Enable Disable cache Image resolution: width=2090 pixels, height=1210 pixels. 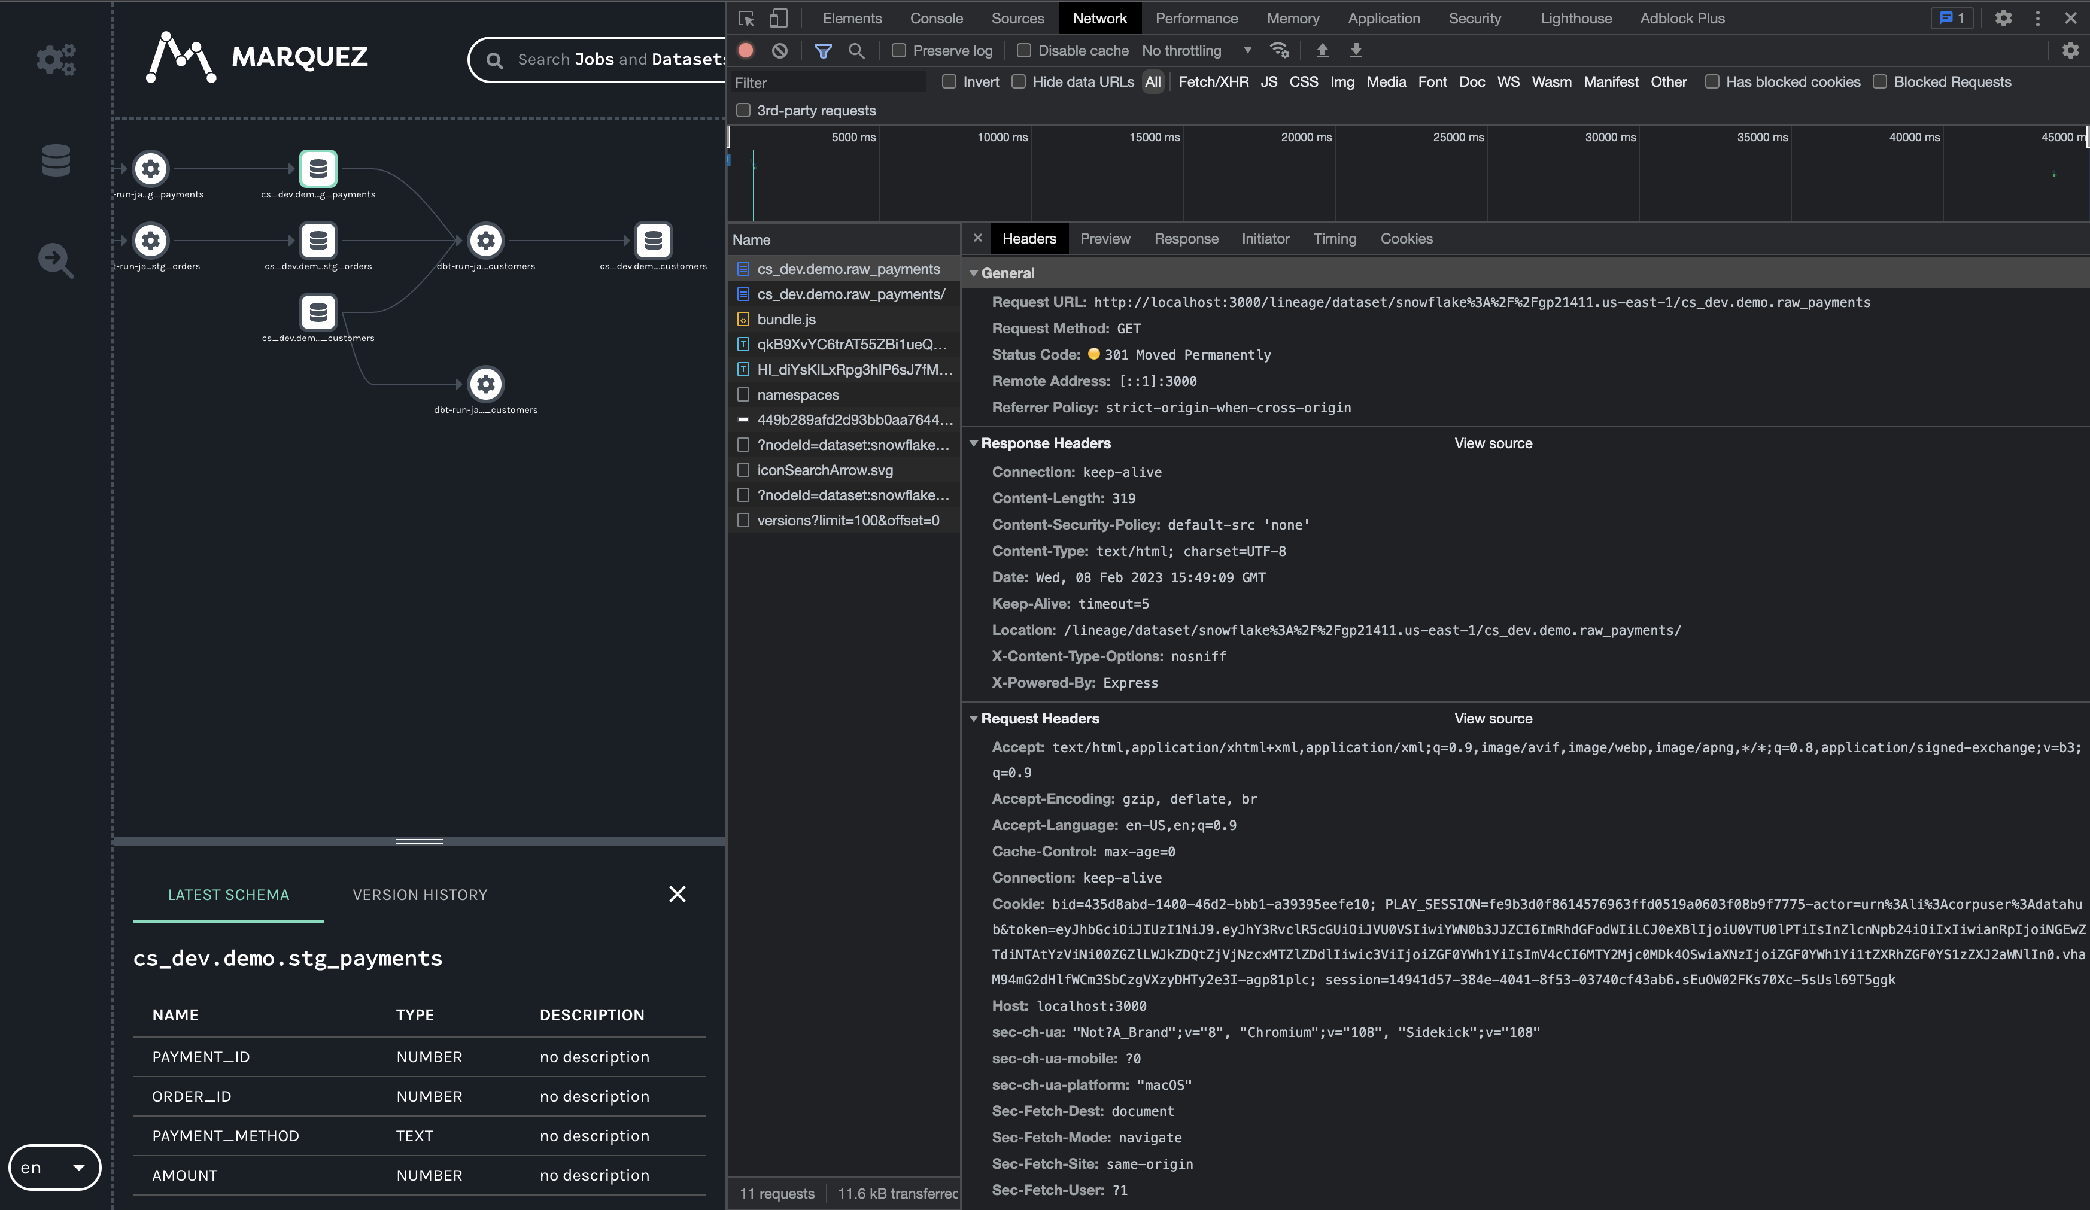point(1023,51)
